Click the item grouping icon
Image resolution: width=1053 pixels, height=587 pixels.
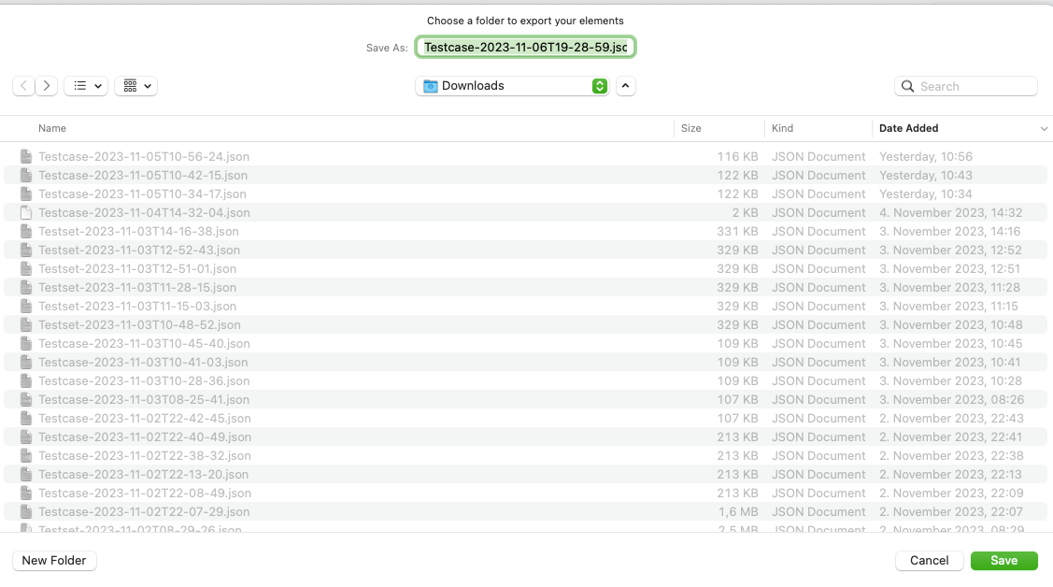click(129, 85)
